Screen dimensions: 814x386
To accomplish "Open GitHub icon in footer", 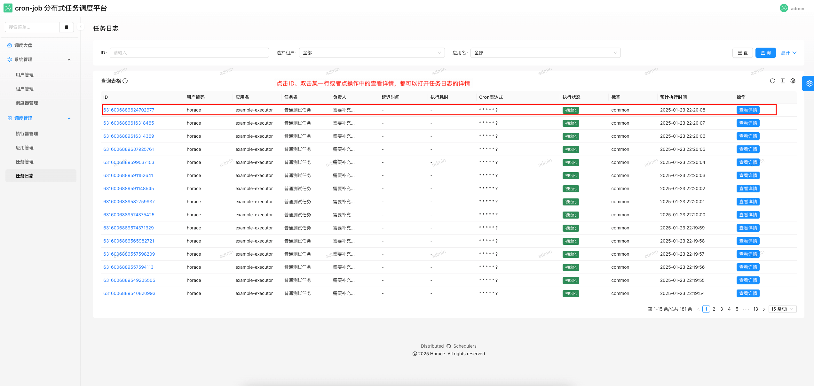I will click(449, 346).
